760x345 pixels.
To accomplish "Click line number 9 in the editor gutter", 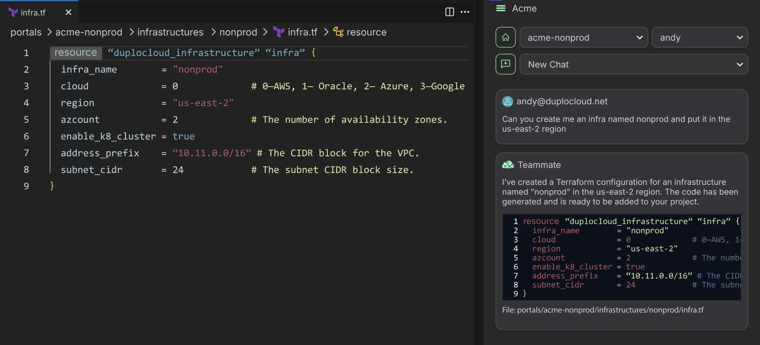I will point(26,186).
